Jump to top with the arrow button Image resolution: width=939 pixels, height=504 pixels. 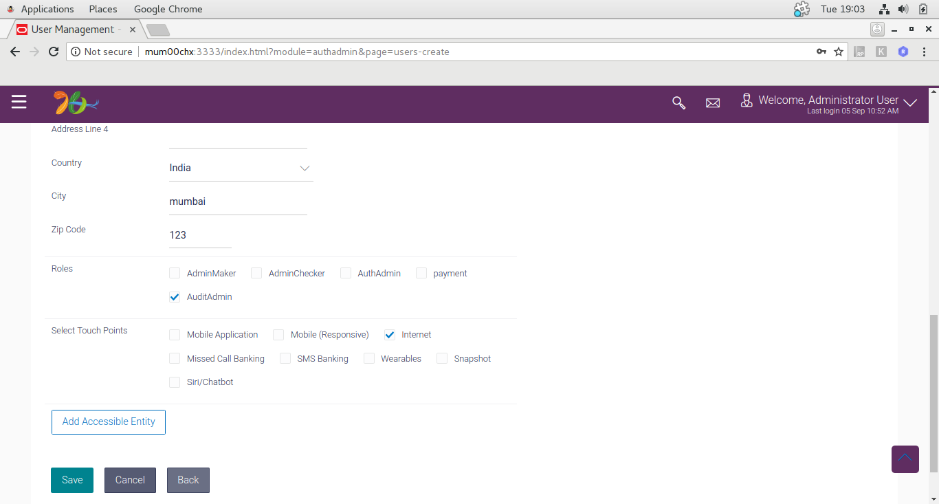pos(905,459)
